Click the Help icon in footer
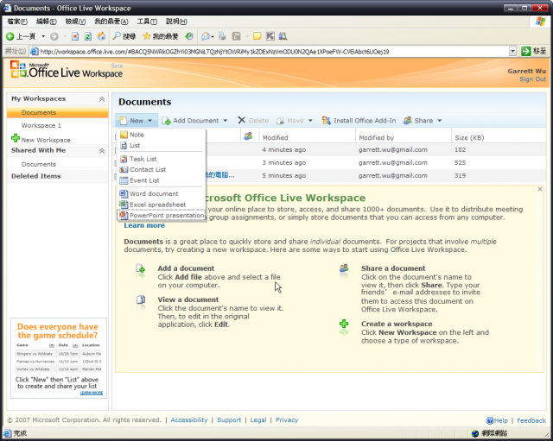The height and width of the screenshot is (441, 553). pyautogui.click(x=490, y=420)
